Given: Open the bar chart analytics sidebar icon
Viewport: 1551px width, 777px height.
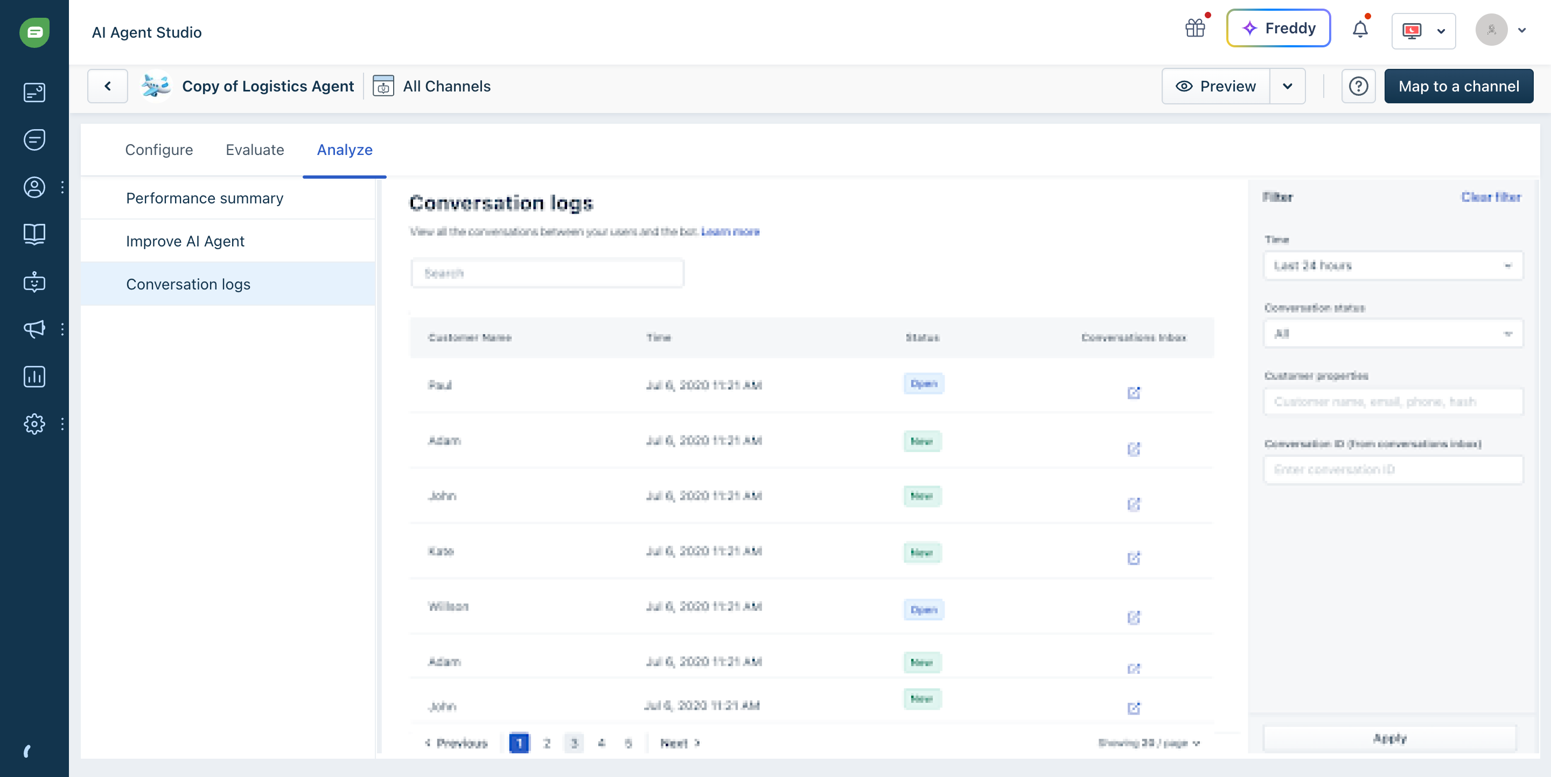Looking at the screenshot, I should click(x=34, y=377).
